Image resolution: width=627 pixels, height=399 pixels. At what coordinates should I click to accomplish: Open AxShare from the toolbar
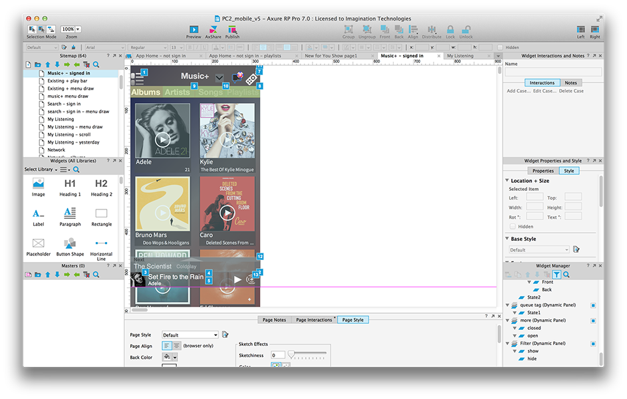click(x=213, y=29)
